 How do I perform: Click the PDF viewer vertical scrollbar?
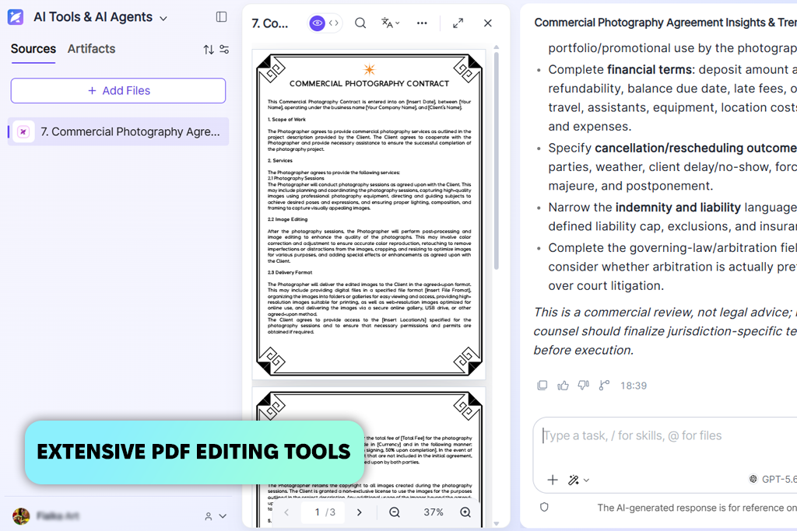(497, 160)
